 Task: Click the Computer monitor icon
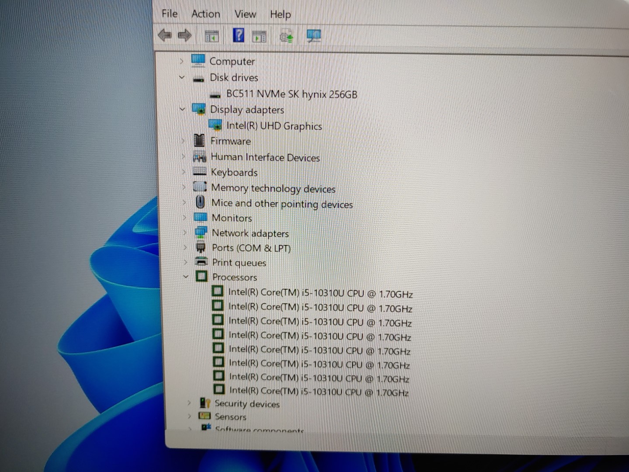click(x=198, y=60)
